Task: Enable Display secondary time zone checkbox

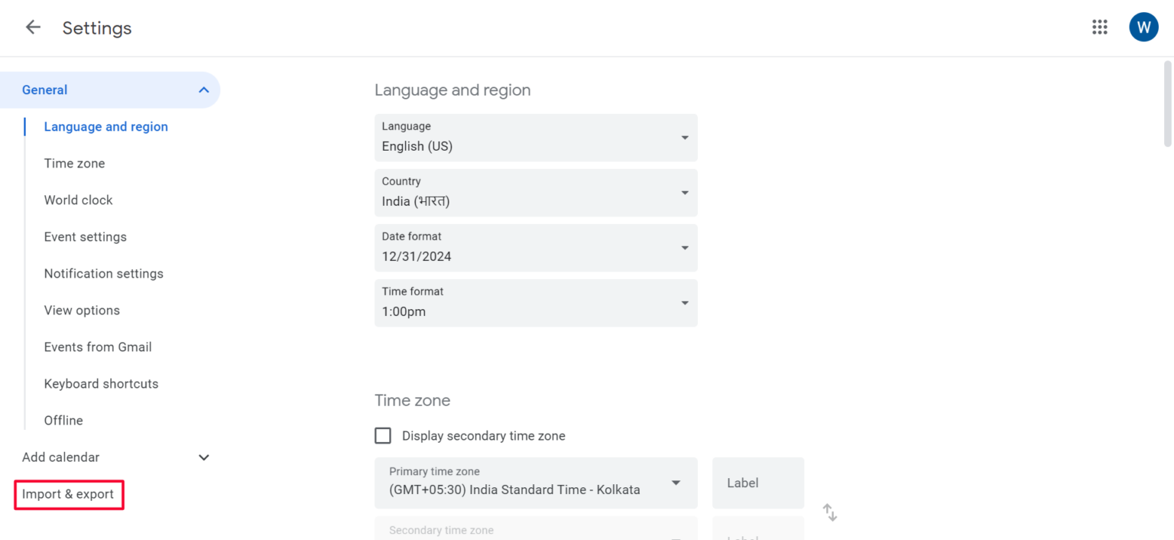Action: tap(383, 436)
